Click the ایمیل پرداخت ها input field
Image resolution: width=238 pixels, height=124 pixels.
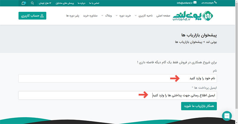coord(118,96)
